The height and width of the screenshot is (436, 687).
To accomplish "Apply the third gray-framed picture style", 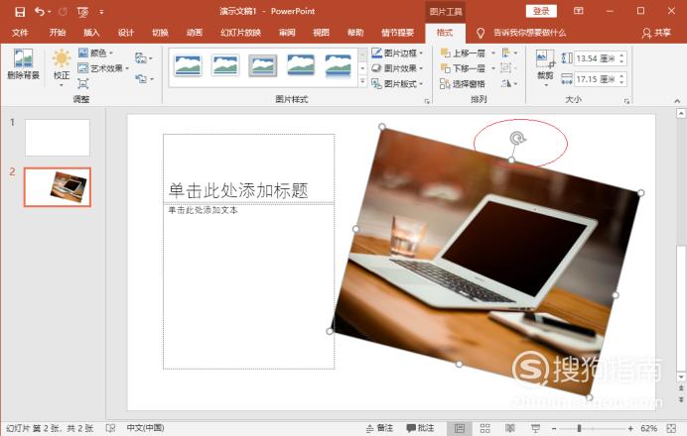I will 263,65.
